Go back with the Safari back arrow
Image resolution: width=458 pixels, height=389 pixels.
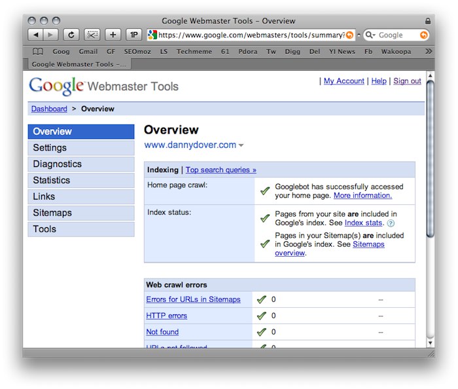(35, 35)
